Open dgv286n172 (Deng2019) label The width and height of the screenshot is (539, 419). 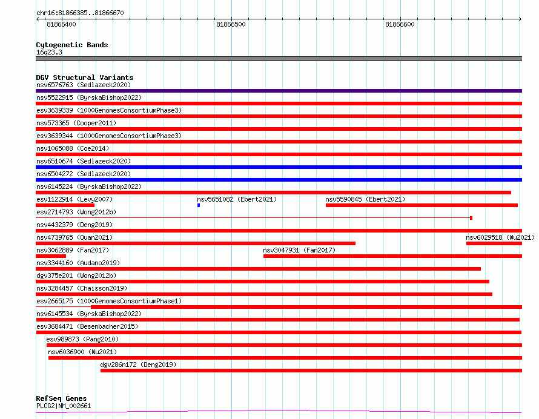(x=138, y=365)
